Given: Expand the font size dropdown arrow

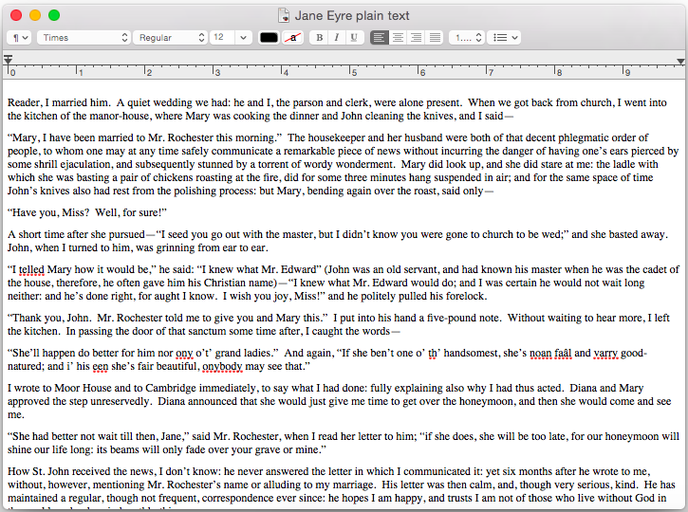Looking at the screenshot, I should [244, 38].
